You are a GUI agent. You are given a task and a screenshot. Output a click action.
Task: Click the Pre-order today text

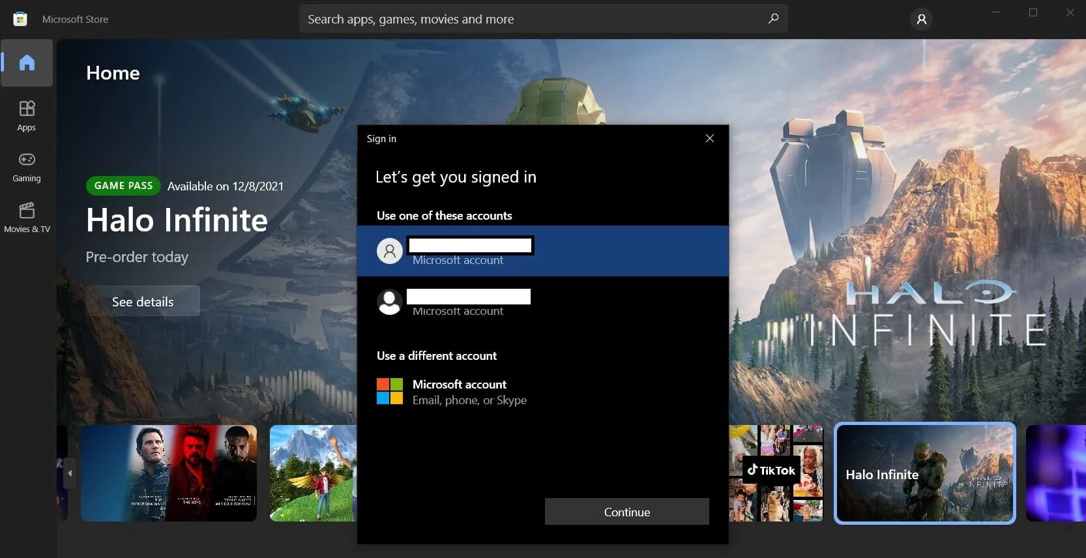tap(137, 257)
